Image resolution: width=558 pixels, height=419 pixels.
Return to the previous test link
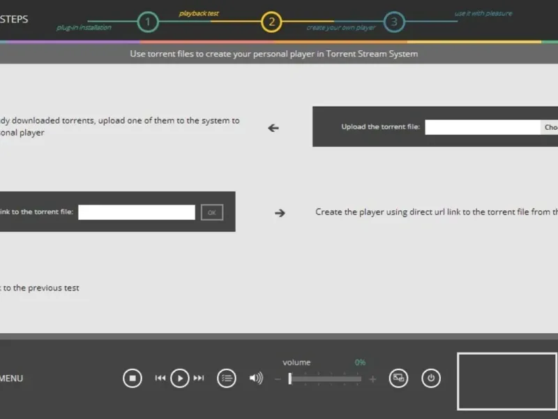[40, 288]
